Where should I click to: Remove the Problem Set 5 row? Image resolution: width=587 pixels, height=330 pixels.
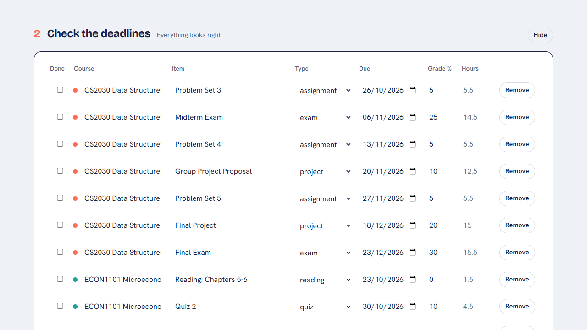click(x=517, y=198)
